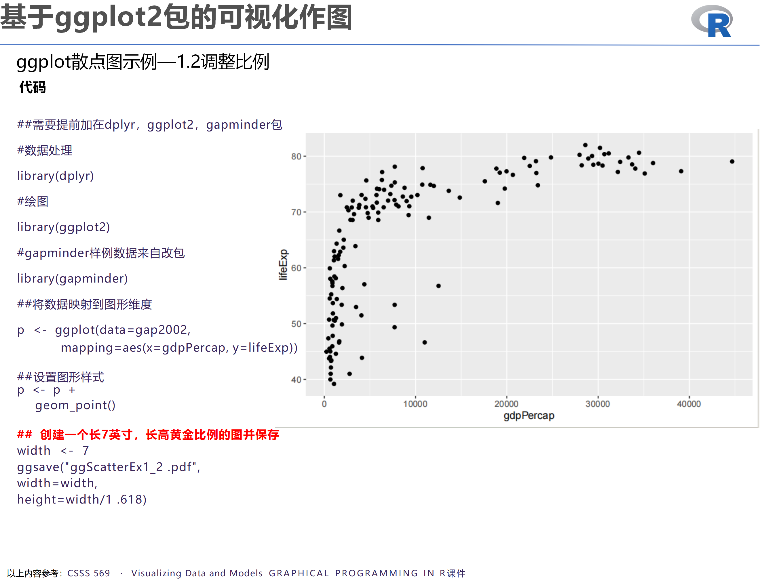Select the code line 'library(ggplot2)'
This screenshot has height=587, width=760.
point(64,227)
